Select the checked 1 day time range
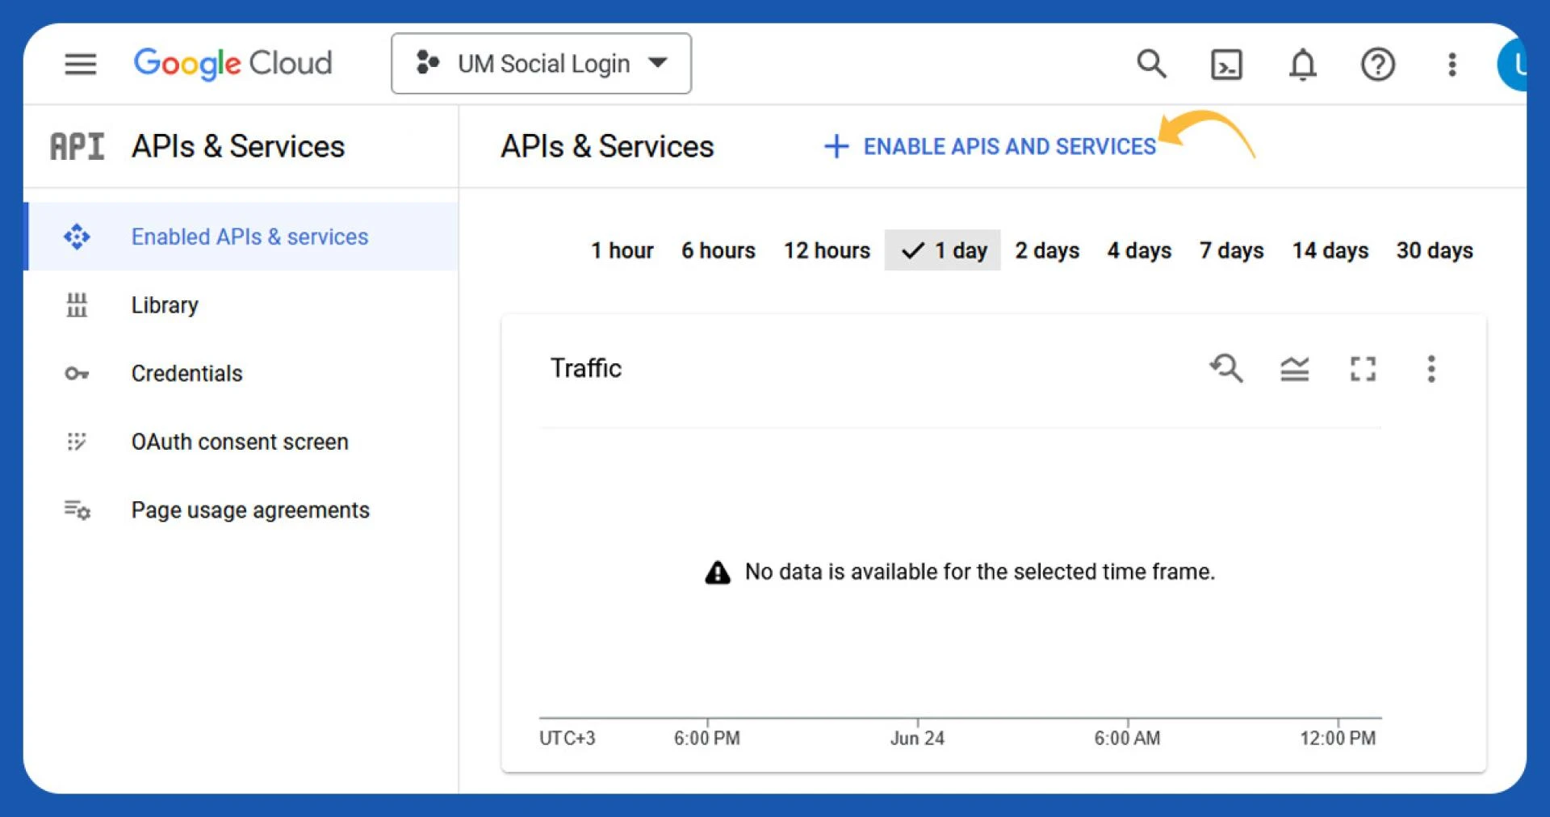Screen dimensions: 1550x817 (943, 250)
